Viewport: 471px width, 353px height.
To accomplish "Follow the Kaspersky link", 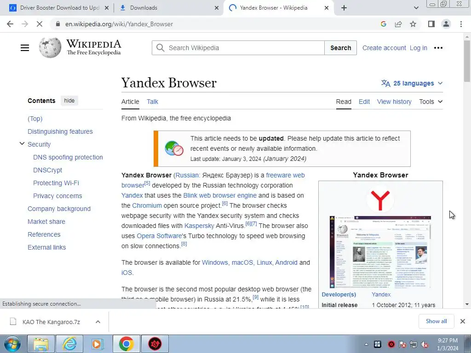I will pyautogui.click(x=199, y=226).
